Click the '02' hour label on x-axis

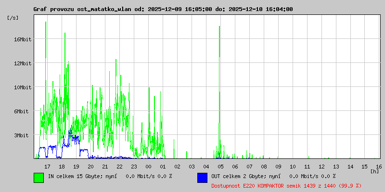pyautogui.click(x=177, y=167)
